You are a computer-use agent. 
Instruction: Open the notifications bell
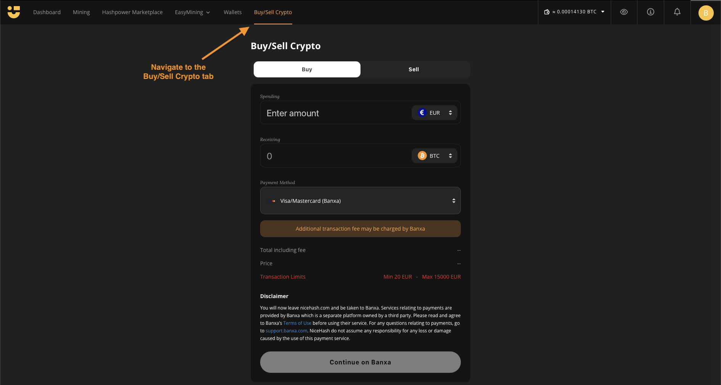[677, 12]
